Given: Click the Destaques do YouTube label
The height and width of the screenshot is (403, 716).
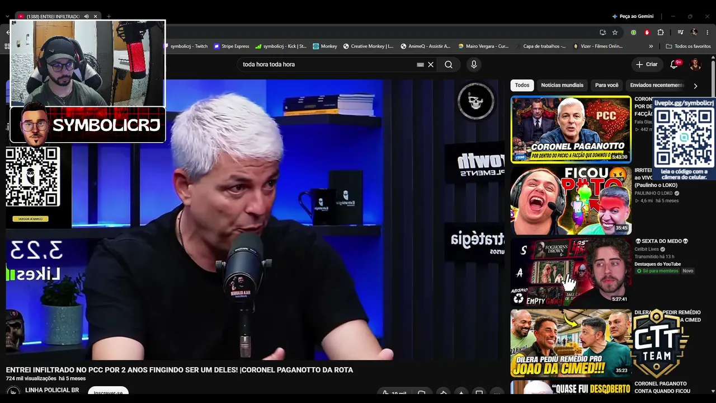Looking at the screenshot, I should click(657, 264).
